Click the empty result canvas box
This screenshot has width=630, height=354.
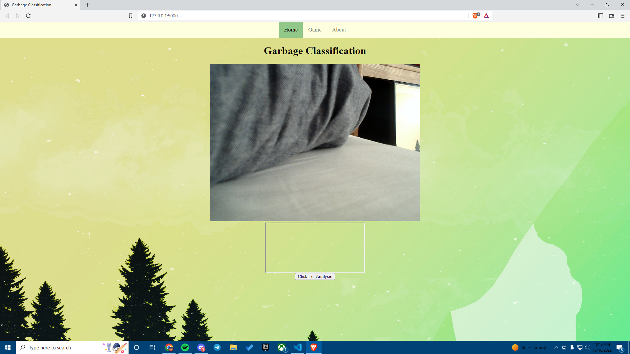(x=315, y=248)
